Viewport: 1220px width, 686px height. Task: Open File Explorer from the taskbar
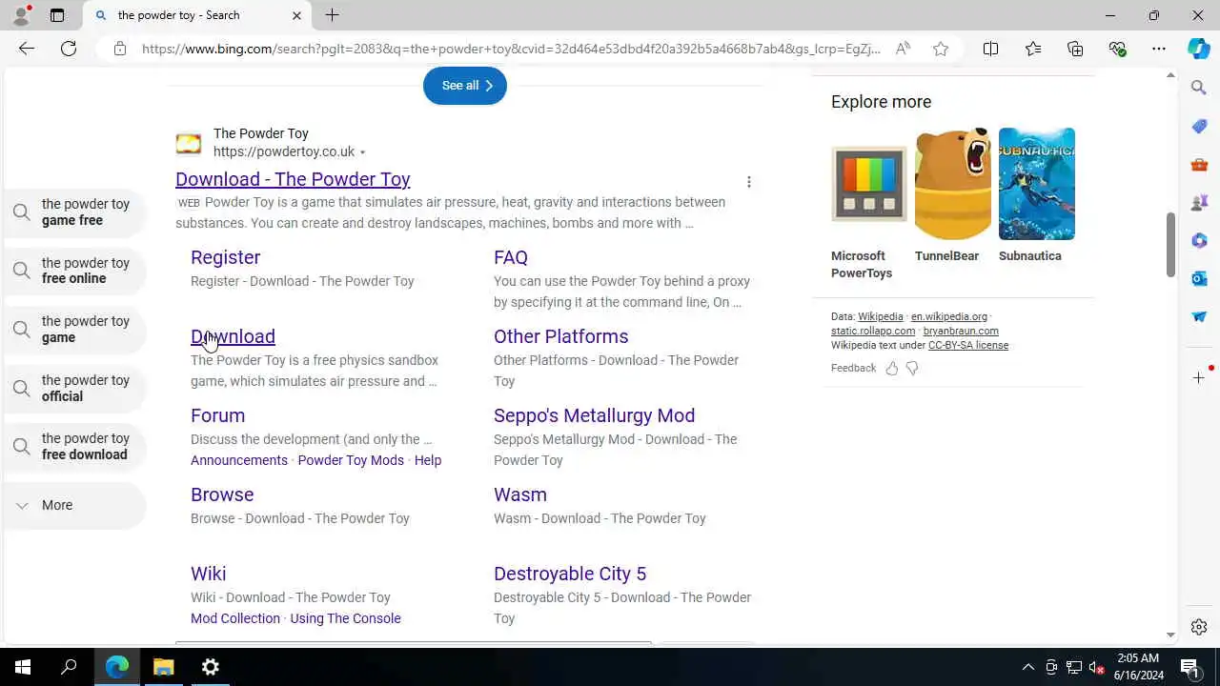(x=164, y=667)
